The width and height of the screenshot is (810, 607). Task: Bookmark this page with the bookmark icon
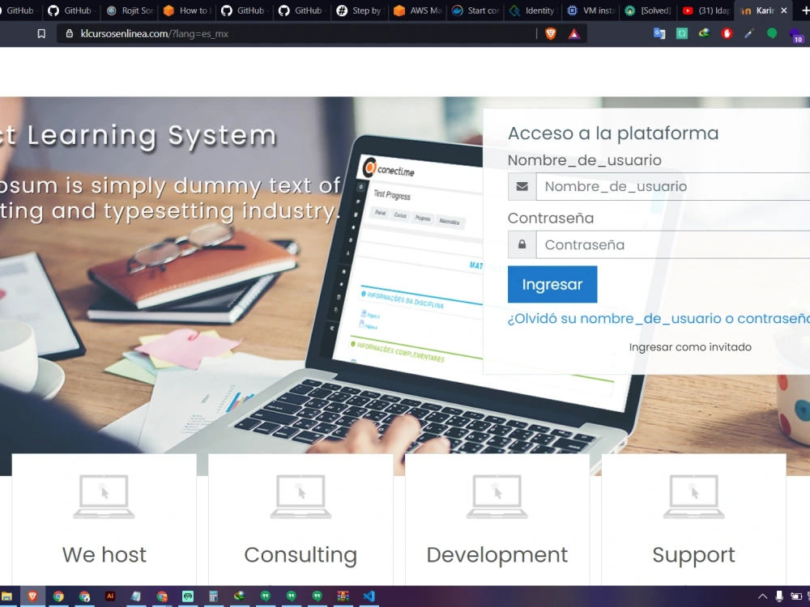click(x=41, y=34)
